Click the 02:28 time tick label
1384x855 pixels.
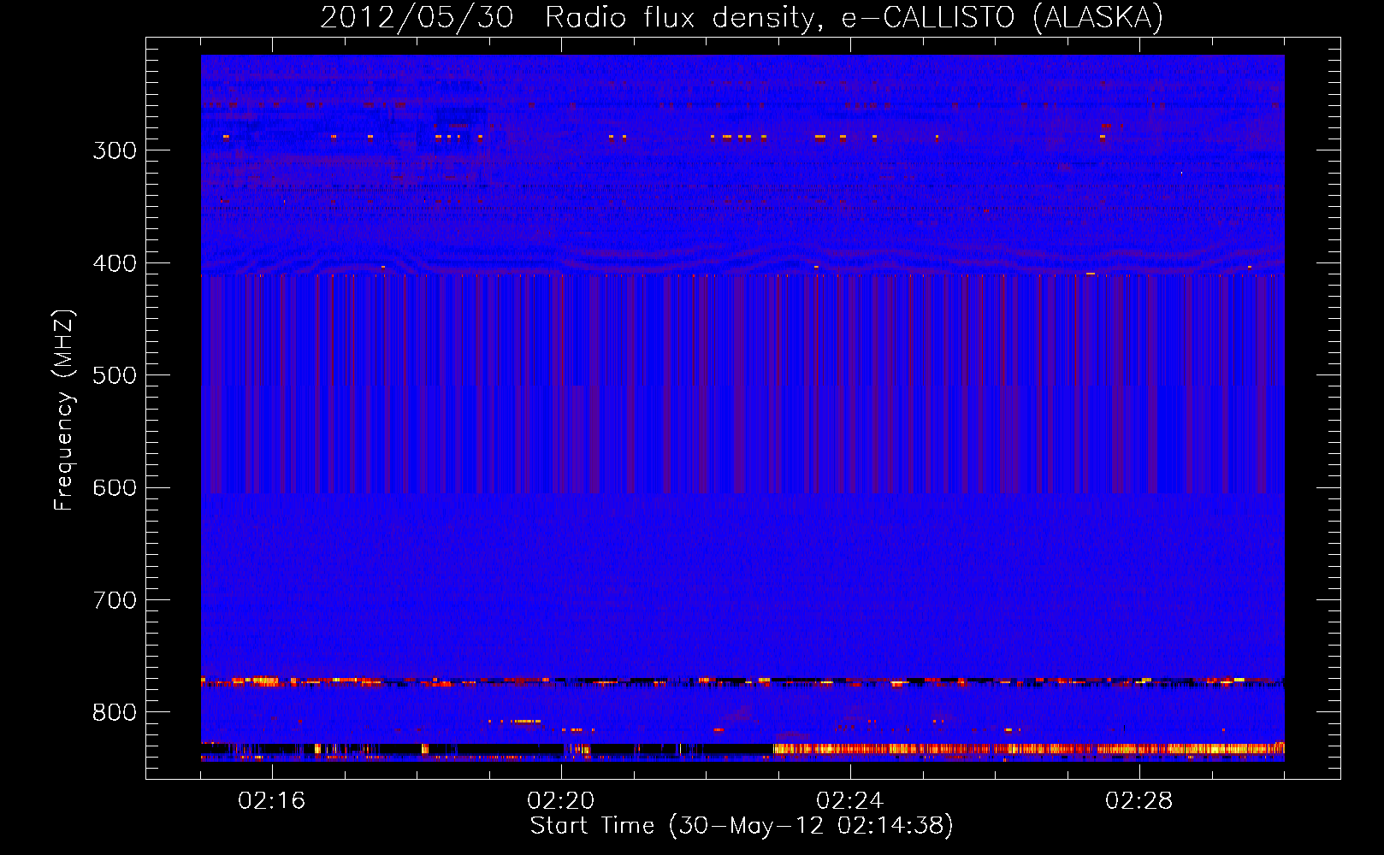[x=1139, y=801]
